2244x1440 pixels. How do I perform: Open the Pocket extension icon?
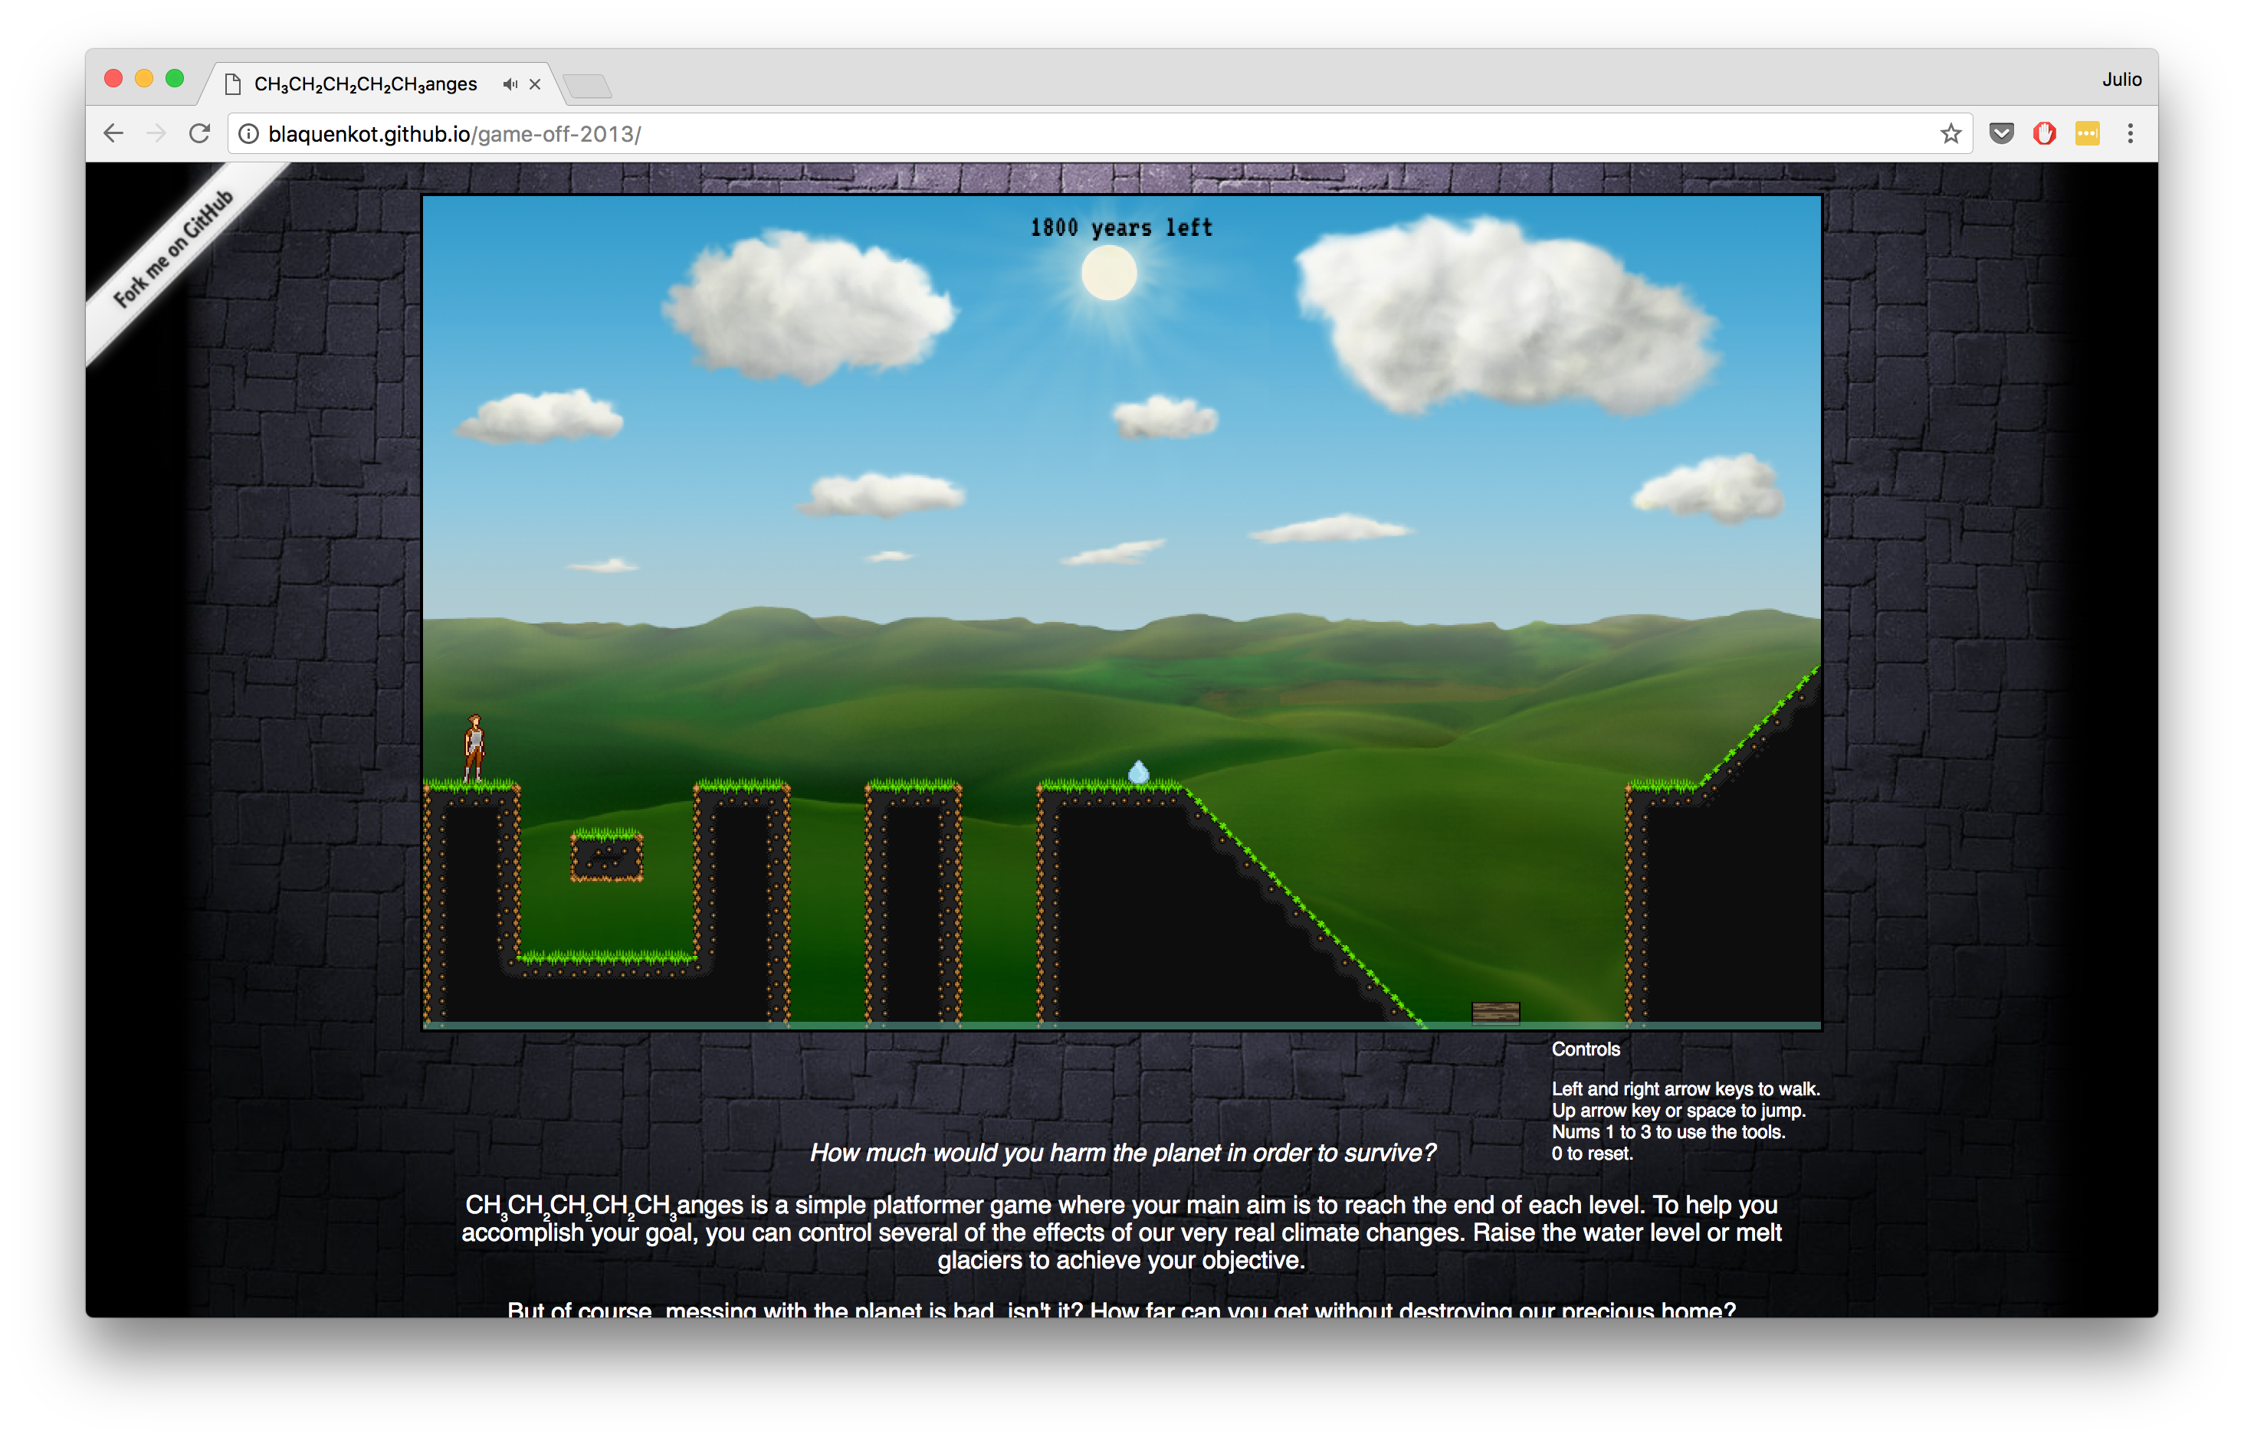(2001, 134)
